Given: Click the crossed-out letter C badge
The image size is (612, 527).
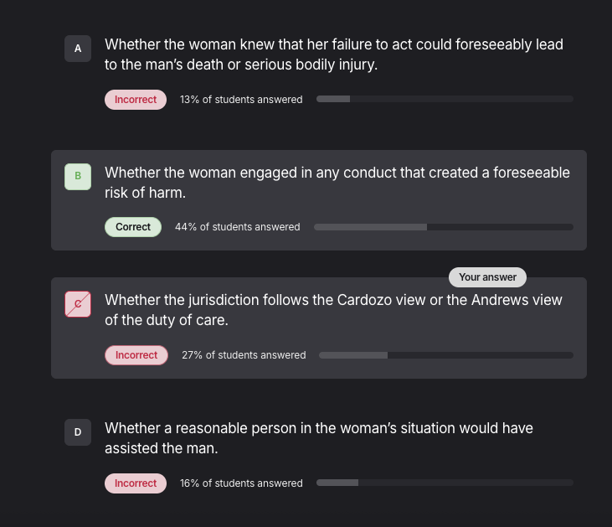Looking at the screenshot, I should [78, 304].
